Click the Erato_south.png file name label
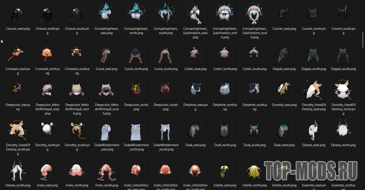Image resolution: width=365 pixels, height=190 pixels. pyautogui.click(x=106, y=185)
